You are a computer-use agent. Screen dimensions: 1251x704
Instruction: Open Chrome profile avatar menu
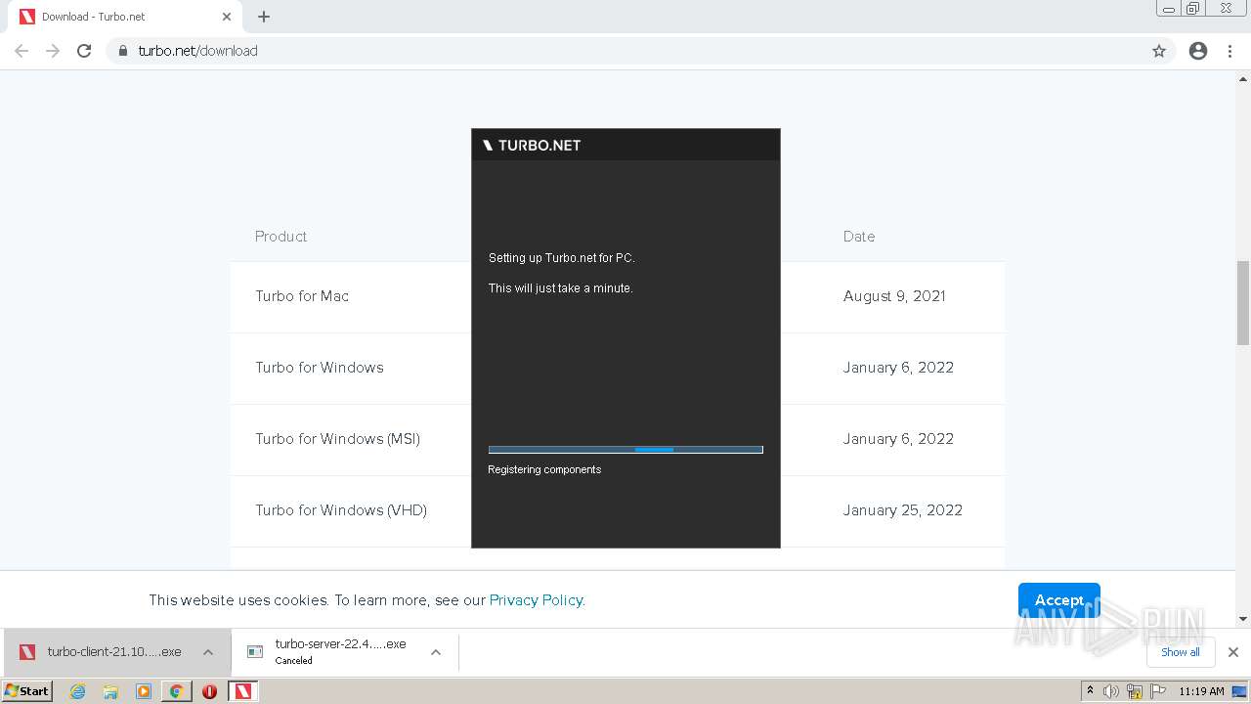(x=1198, y=51)
